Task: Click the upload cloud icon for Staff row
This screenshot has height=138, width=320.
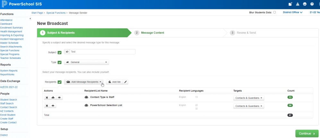Action: pos(53,98)
